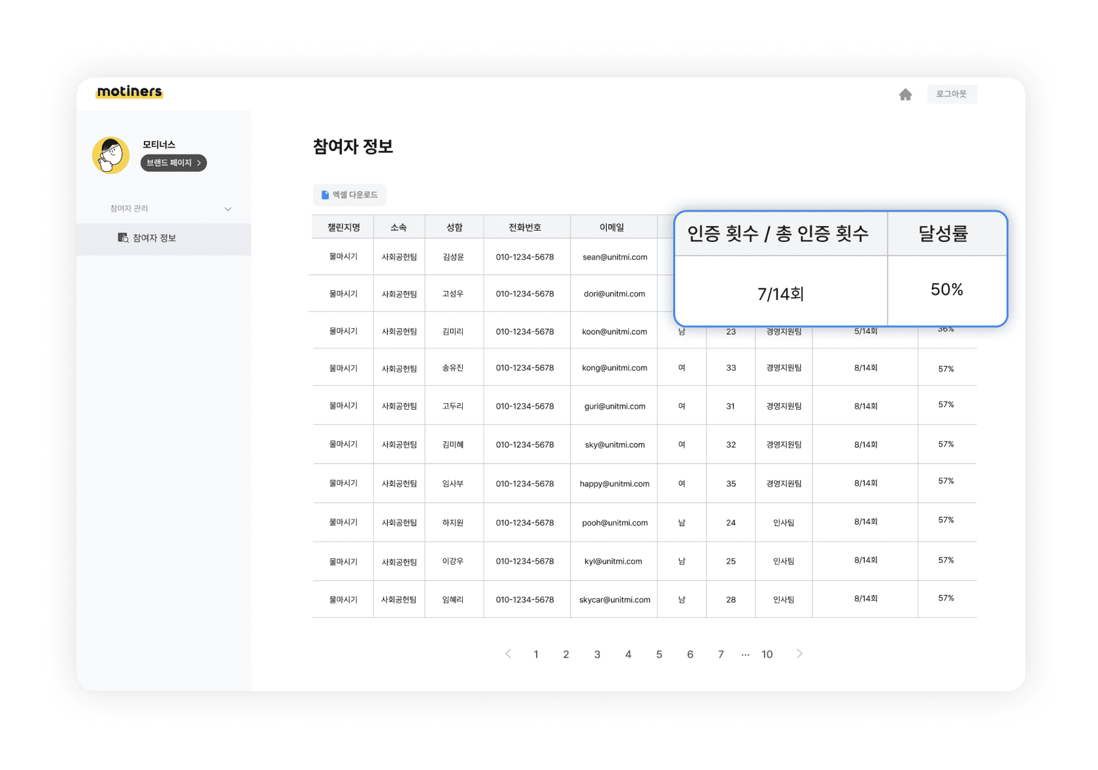The height and width of the screenshot is (770, 1098).
Task: Click the 성함 column header
Action: (454, 227)
